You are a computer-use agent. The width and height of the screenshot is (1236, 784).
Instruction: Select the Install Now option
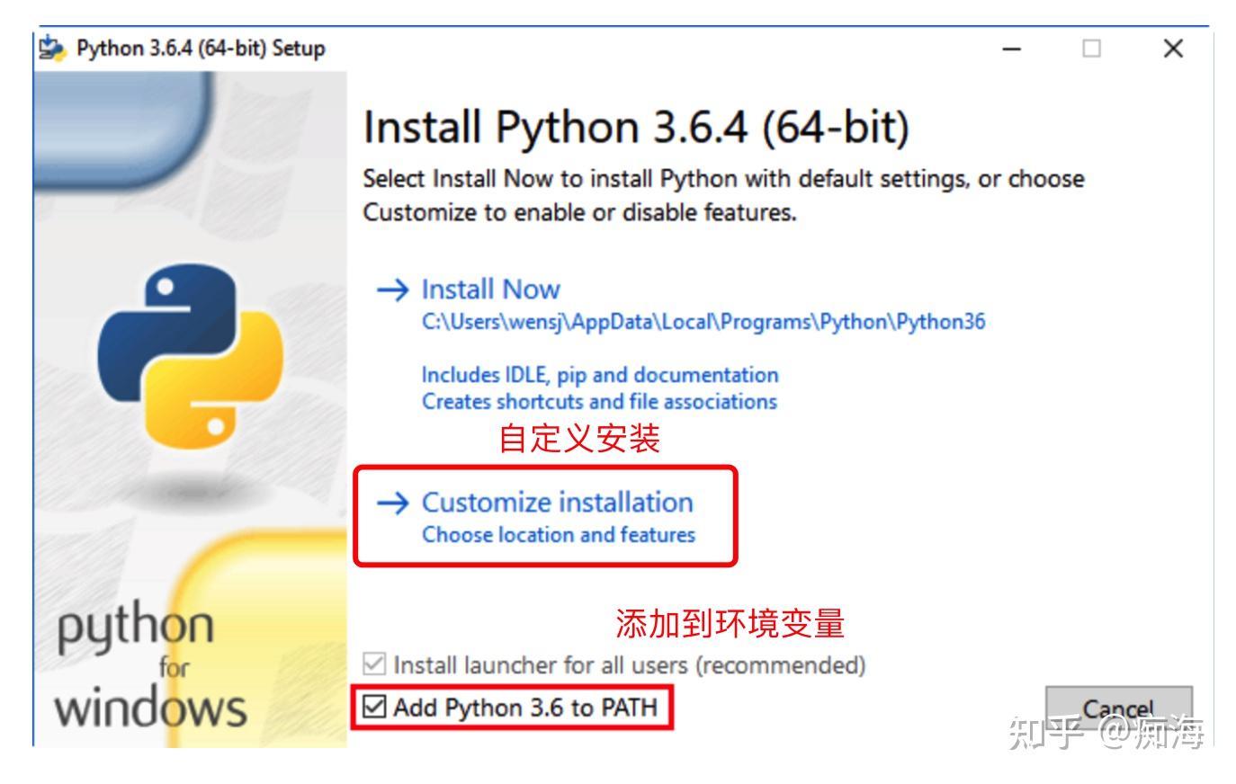(490, 290)
